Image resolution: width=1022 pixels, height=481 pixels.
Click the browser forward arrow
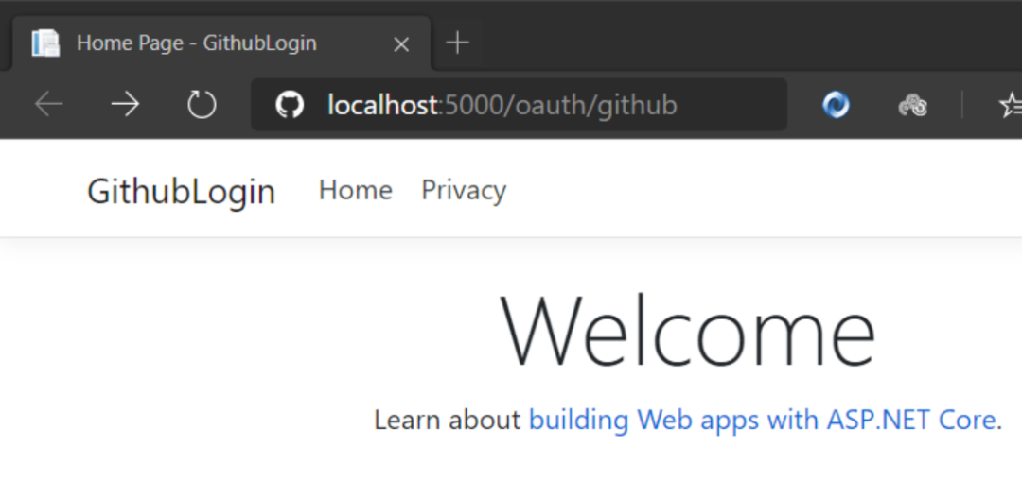coord(125,104)
